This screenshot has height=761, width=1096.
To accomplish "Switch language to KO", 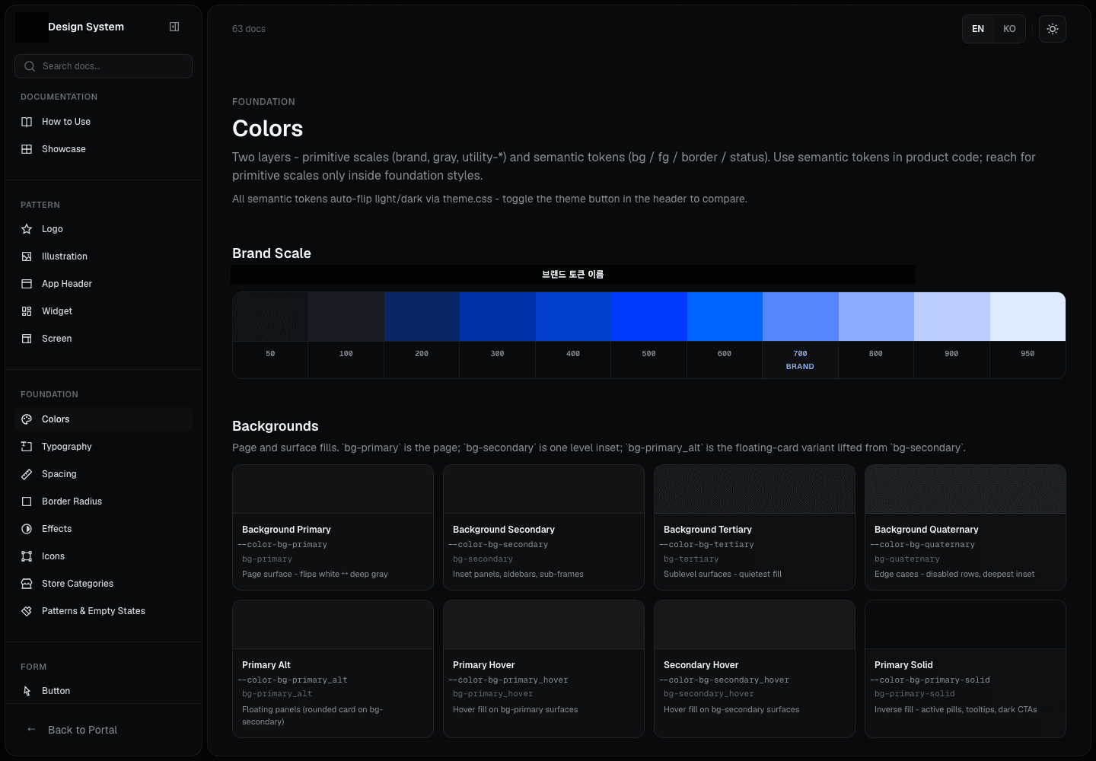I will tap(1009, 29).
